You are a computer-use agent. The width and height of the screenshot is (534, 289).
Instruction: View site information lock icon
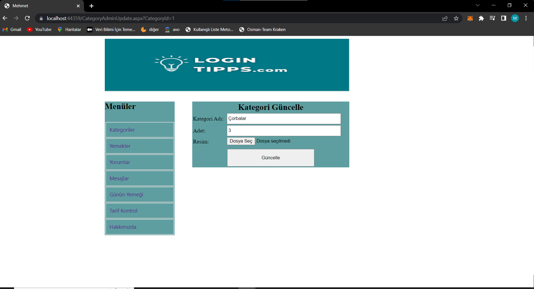(41, 18)
